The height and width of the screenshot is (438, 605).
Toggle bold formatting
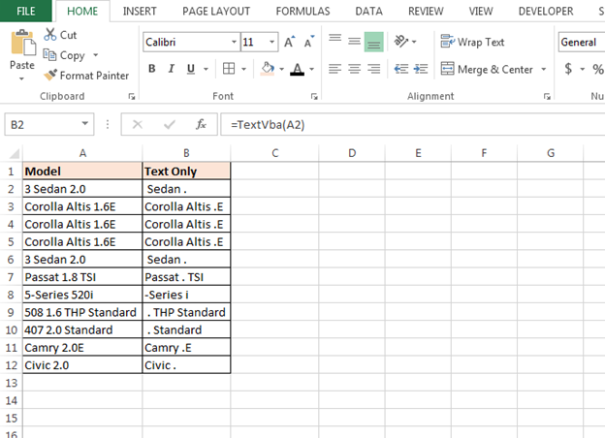151,69
